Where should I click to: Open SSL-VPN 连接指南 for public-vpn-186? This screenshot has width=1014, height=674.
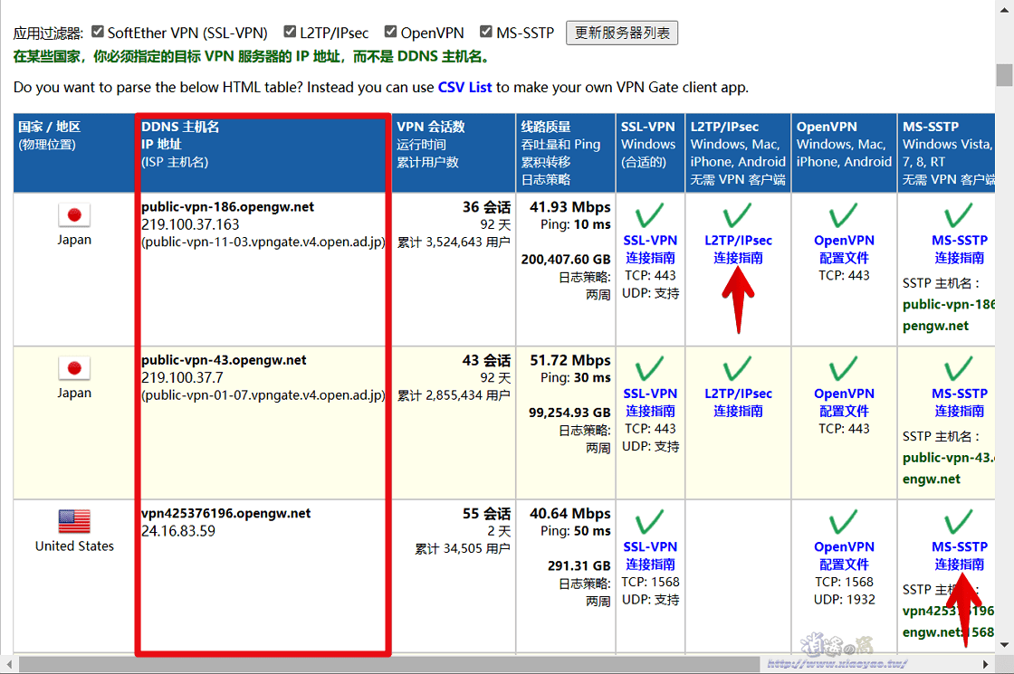(650, 250)
